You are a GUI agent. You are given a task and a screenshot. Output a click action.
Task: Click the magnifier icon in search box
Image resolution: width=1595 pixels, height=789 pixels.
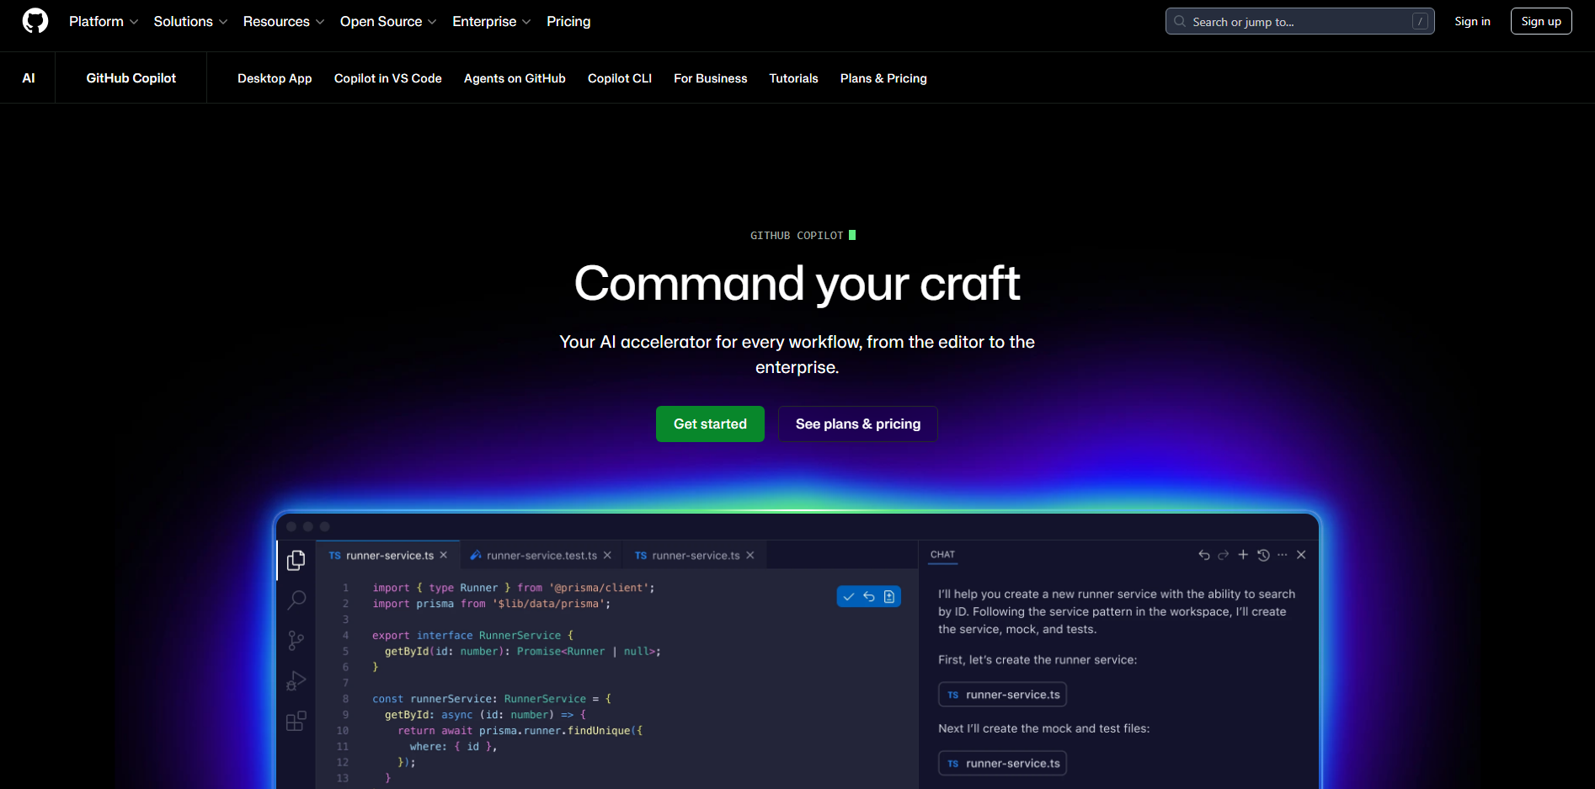(1180, 21)
